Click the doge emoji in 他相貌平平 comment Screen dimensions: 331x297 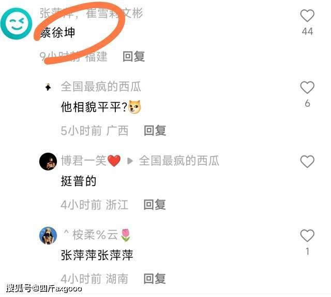point(135,107)
